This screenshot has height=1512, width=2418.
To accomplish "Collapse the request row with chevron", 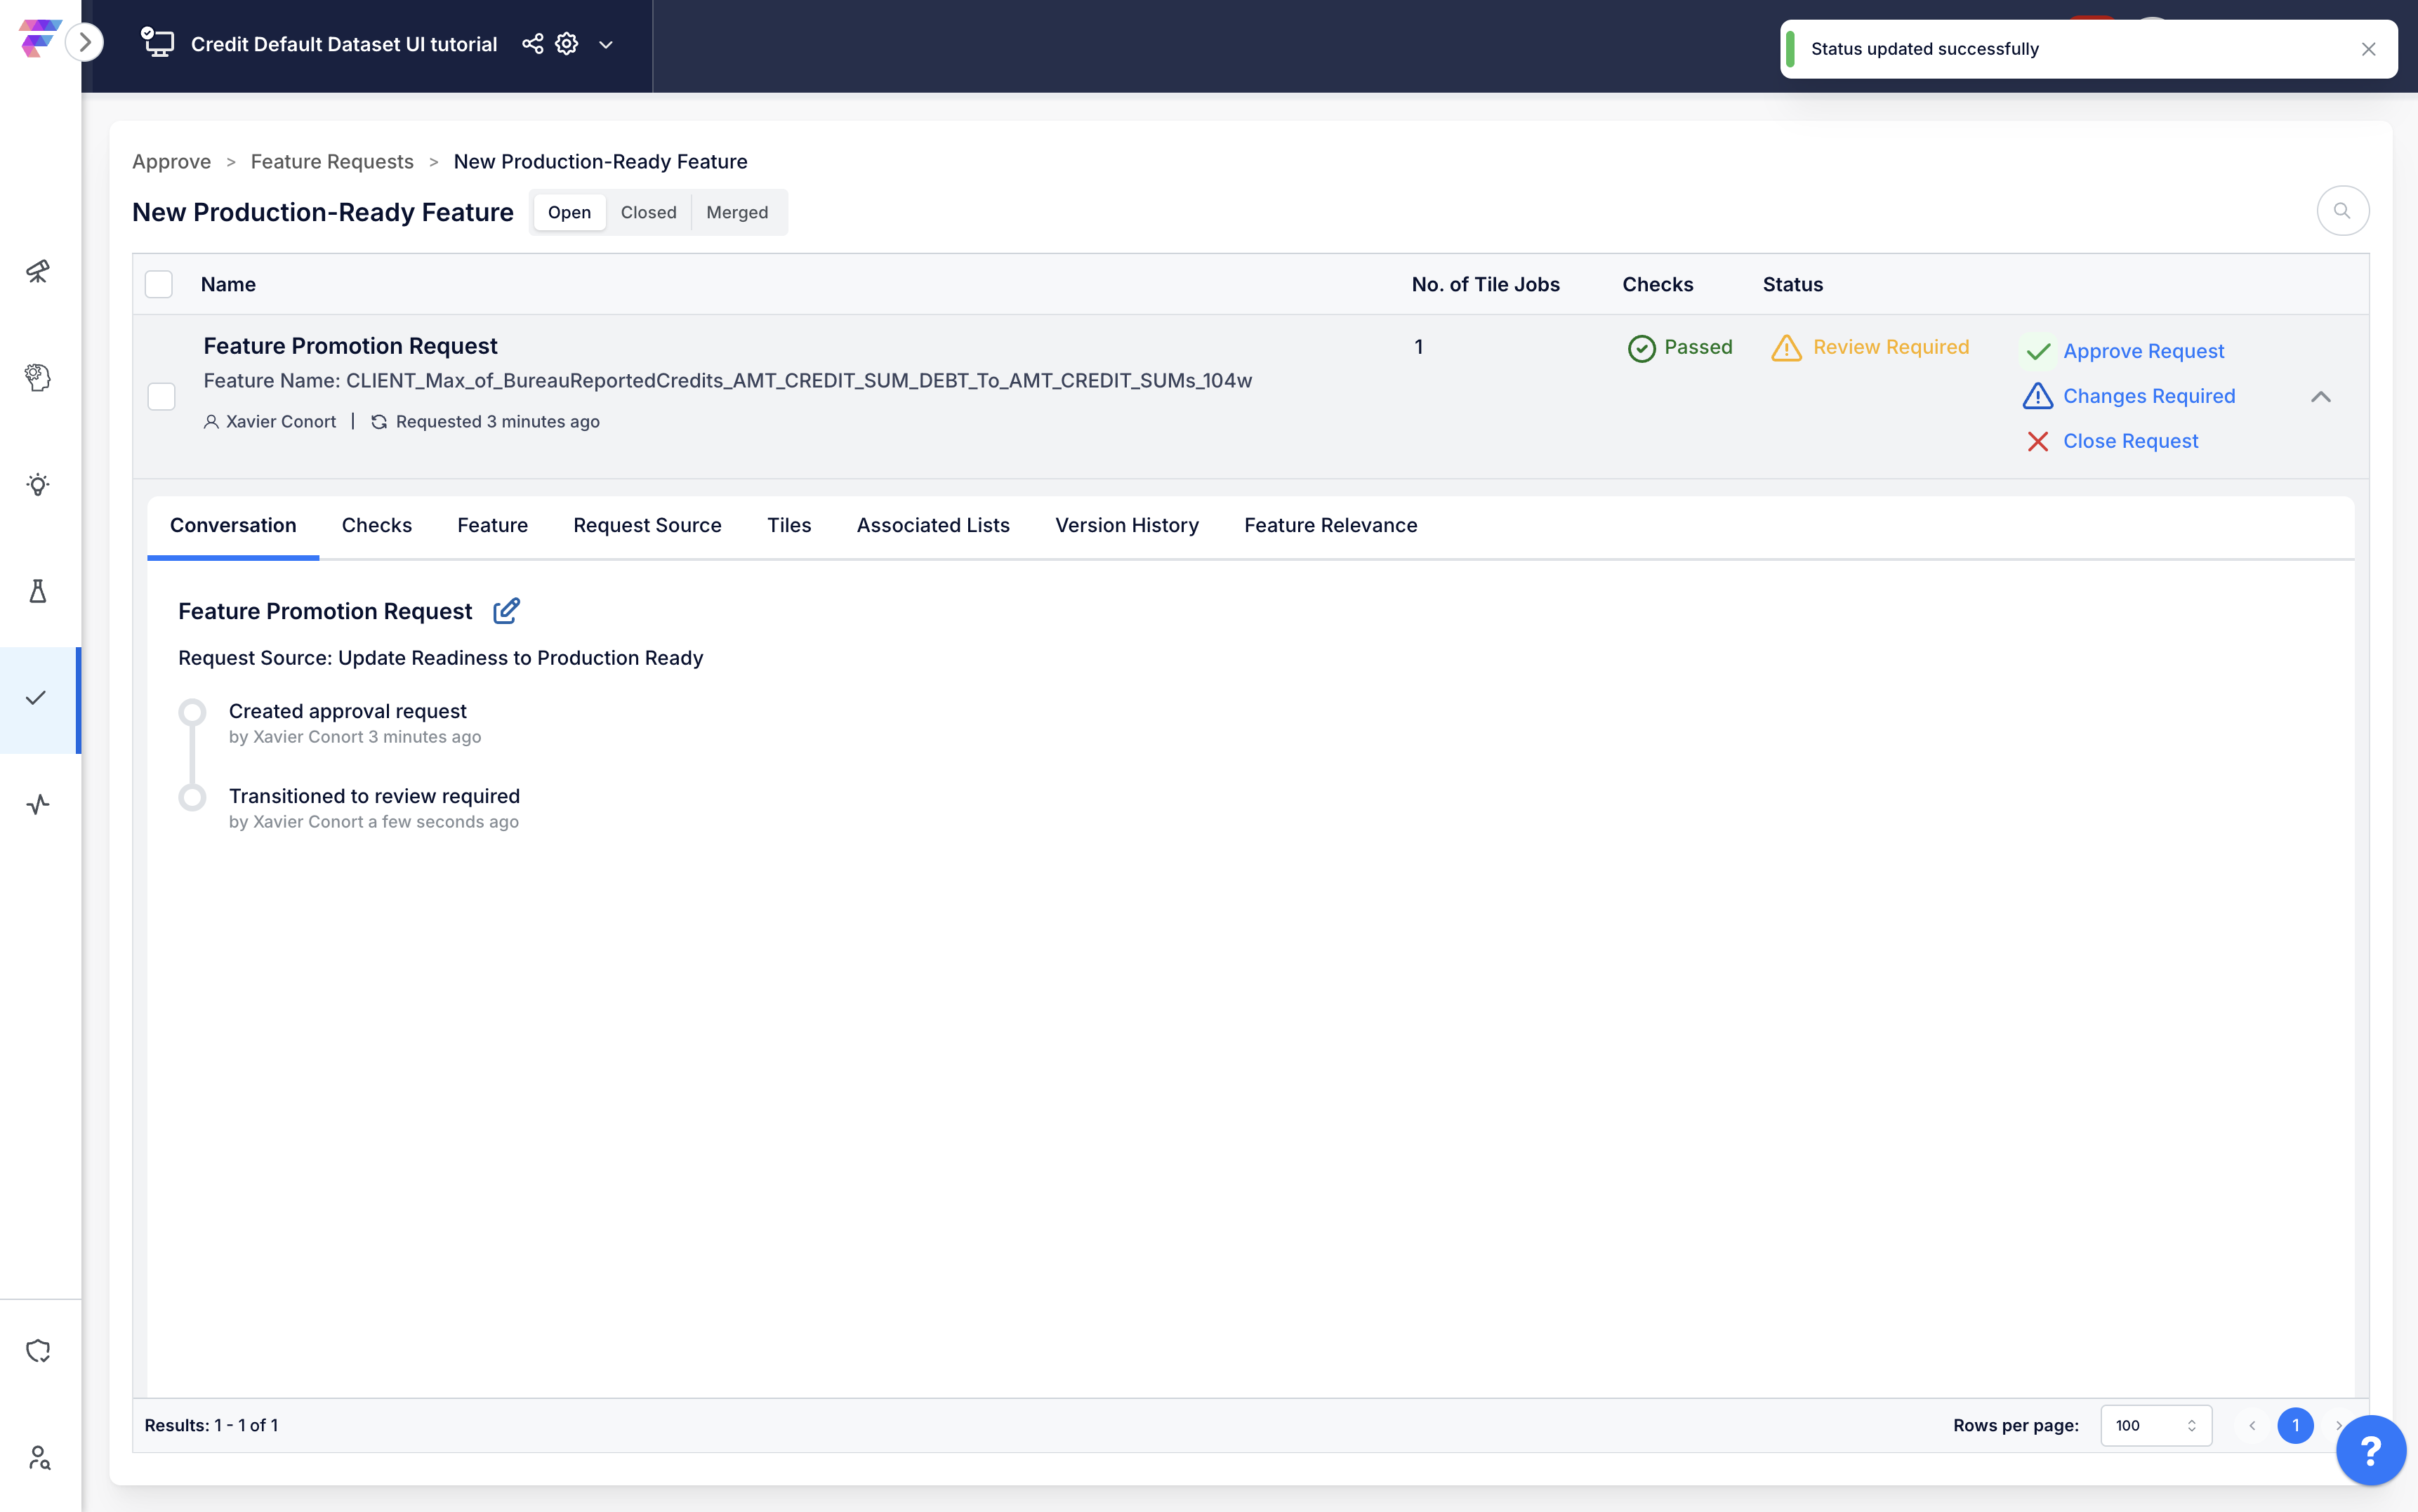I will (x=2320, y=397).
